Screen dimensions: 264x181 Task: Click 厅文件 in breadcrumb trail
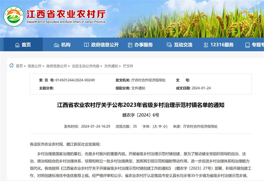(128, 66)
